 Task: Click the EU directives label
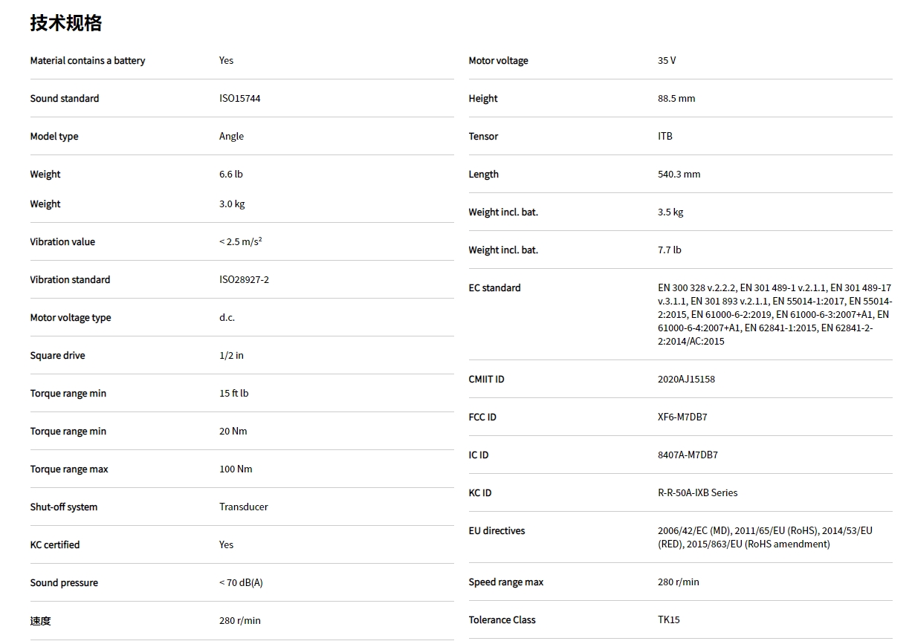(x=497, y=531)
